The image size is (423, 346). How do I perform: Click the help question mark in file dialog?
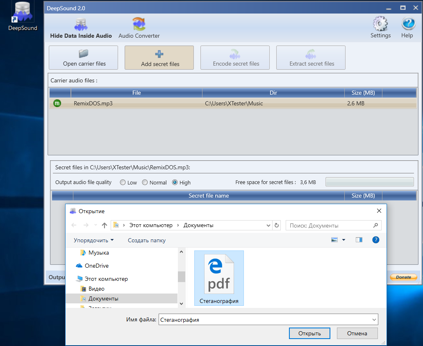(375, 240)
